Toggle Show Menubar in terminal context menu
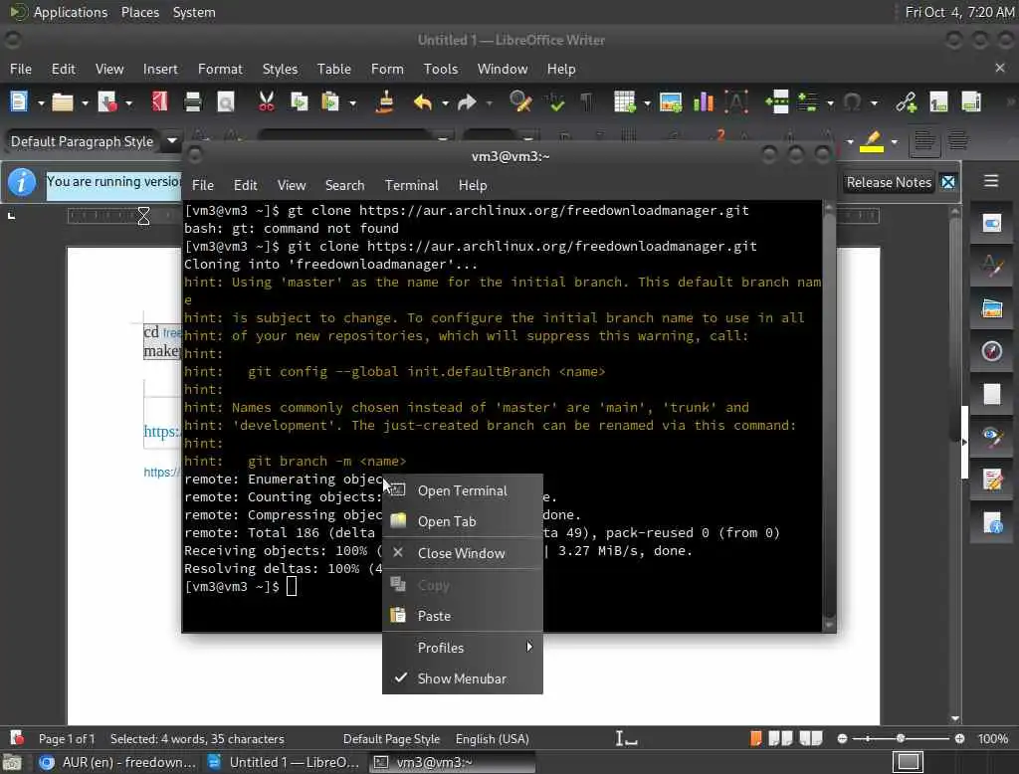Screen dimensions: 1019x774 coord(462,678)
